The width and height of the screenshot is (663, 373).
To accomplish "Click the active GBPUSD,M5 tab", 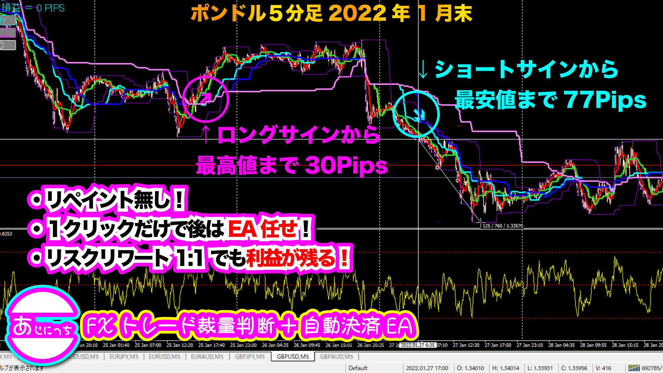I will [x=293, y=356].
